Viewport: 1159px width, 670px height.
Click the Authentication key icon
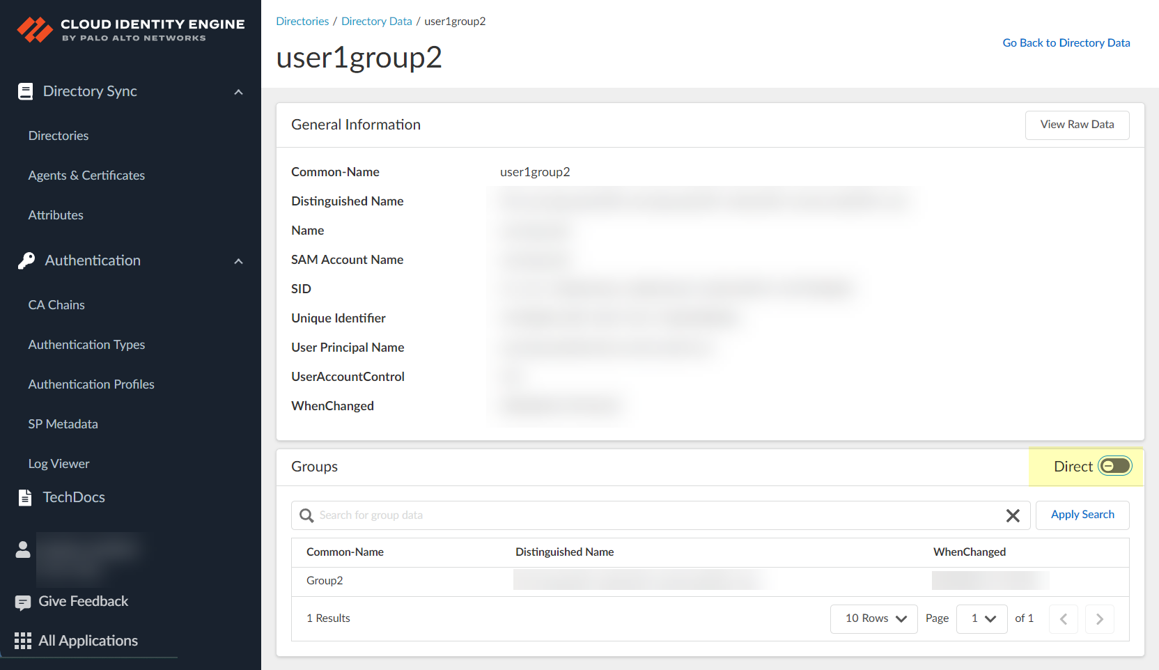tap(26, 260)
